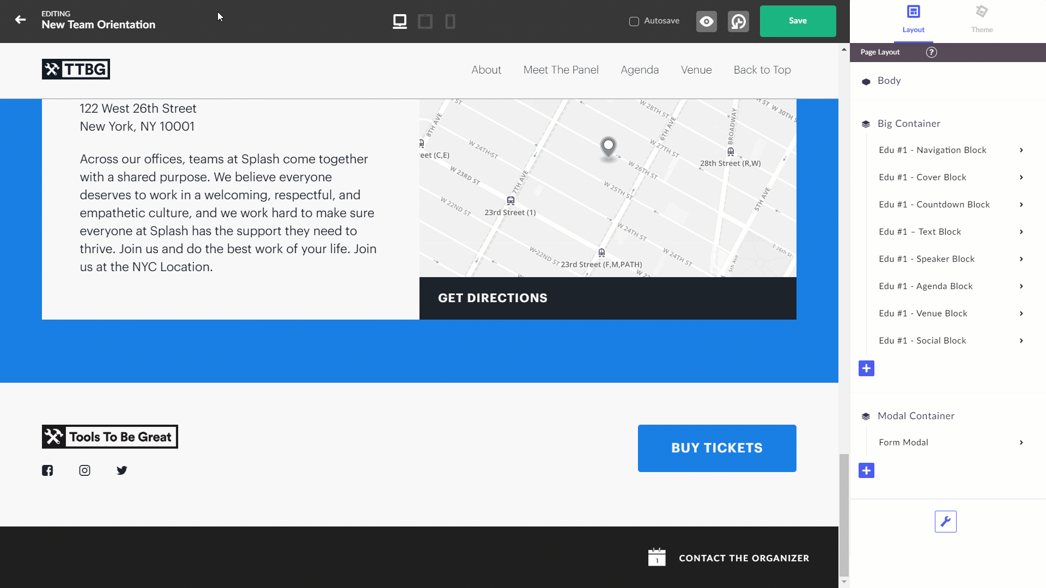
Task: Select Edu #1 - Speaker Block row
Action: click(951, 259)
